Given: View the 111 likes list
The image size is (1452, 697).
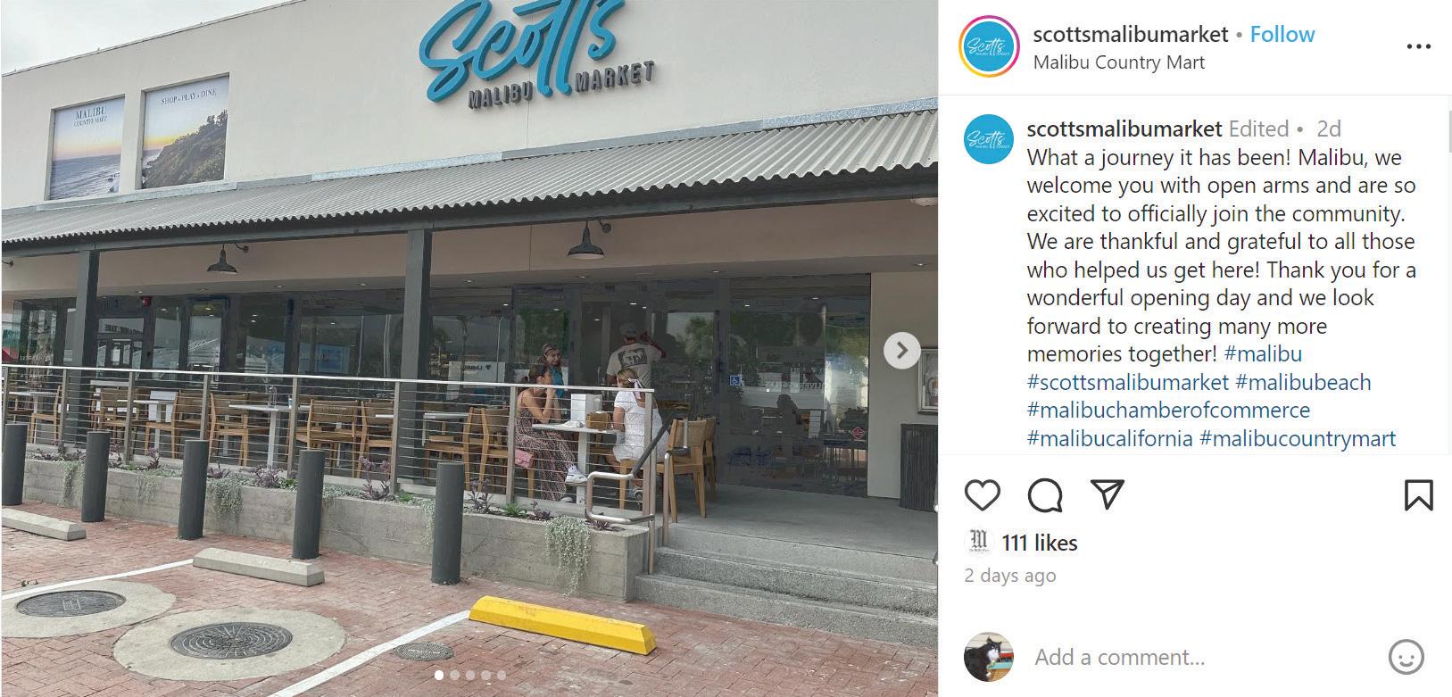Looking at the screenshot, I should point(1039,543).
